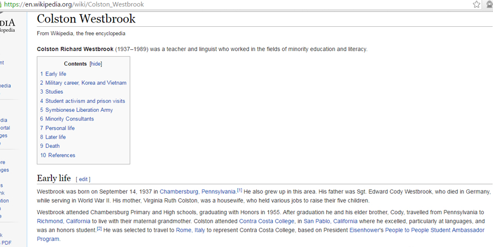Select Student activism and prison visits entry
Image resolution: width=493 pixels, height=247 pixels.
[85, 101]
